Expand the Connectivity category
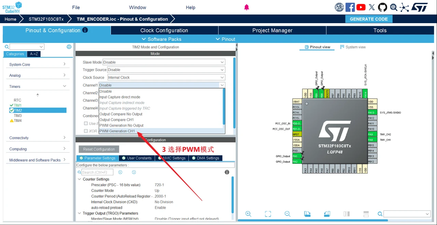 coord(38,138)
